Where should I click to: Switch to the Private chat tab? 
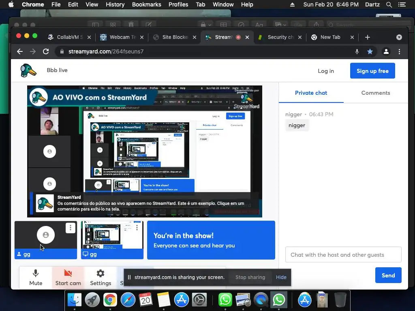coord(311,93)
